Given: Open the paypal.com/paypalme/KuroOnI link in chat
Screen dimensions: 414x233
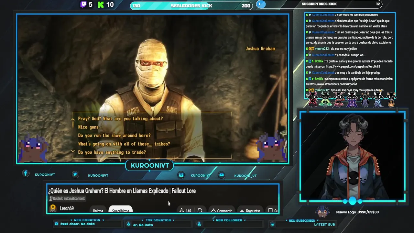Looking at the screenshot, I should (x=353, y=66).
